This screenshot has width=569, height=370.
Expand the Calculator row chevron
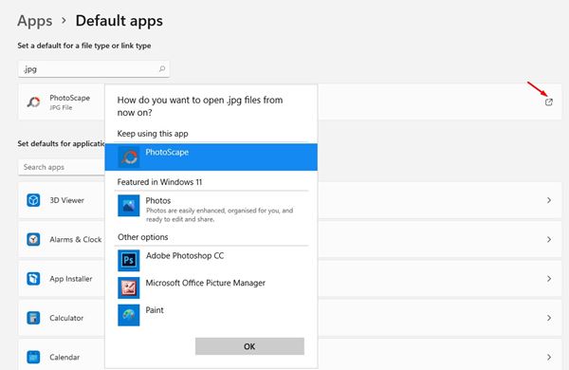coord(549,318)
